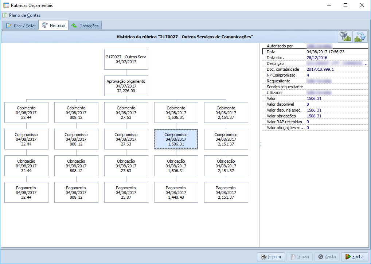Maximize the Rubricas Orçamentais window

point(345,5)
